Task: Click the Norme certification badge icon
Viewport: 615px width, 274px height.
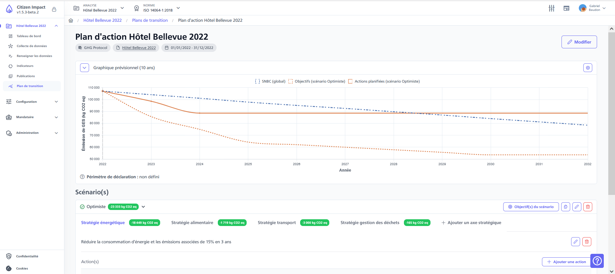Action: (x=136, y=8)
